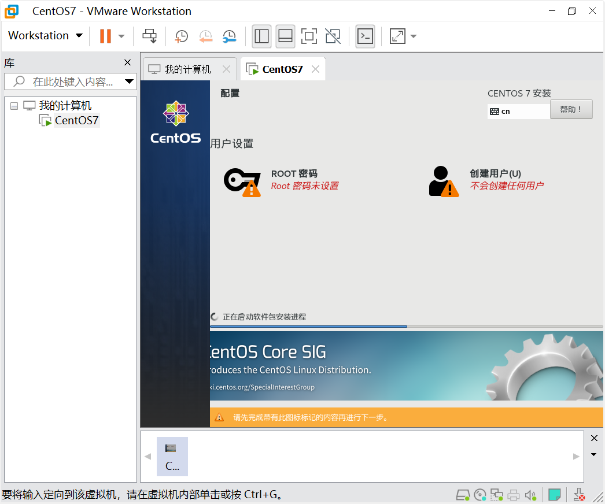
Task: Click the CentOS logo in sidebar
Action: pyautogui.click(x=176, y=122)
